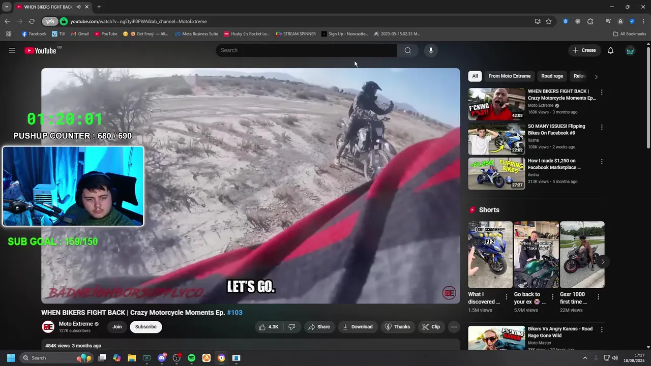The image size is (651, 366).
Task: Open browser apps grid icon
Action: coord(9,34)
